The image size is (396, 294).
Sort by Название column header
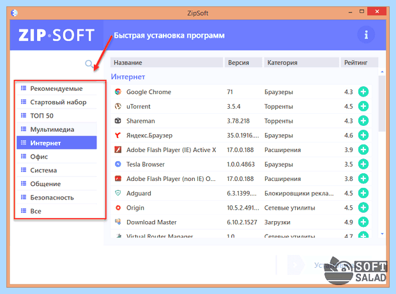(x=167, y=63)
